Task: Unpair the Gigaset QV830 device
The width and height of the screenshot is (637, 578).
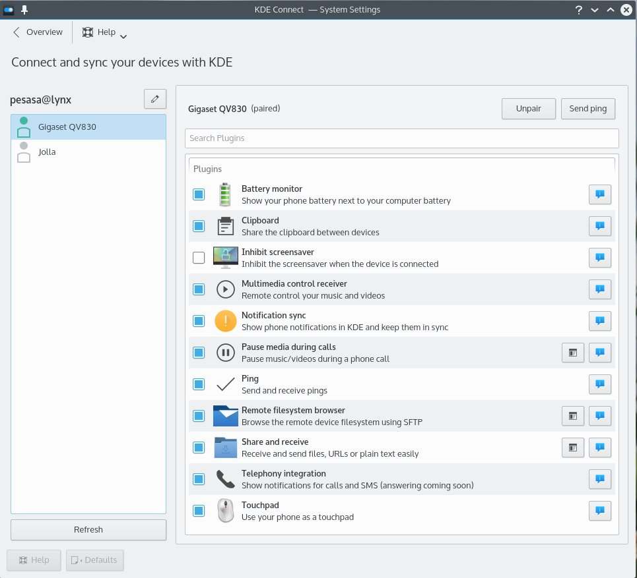Action: pyautogui.click(x=528, y=109)
